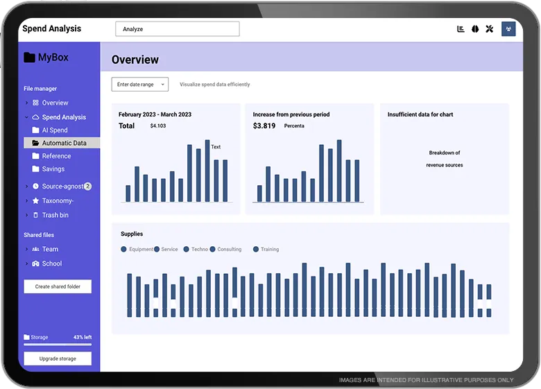The width and height of the screenshot is (541, 389).
Task: Click the users icon button at top right
Action: point(508,29)
